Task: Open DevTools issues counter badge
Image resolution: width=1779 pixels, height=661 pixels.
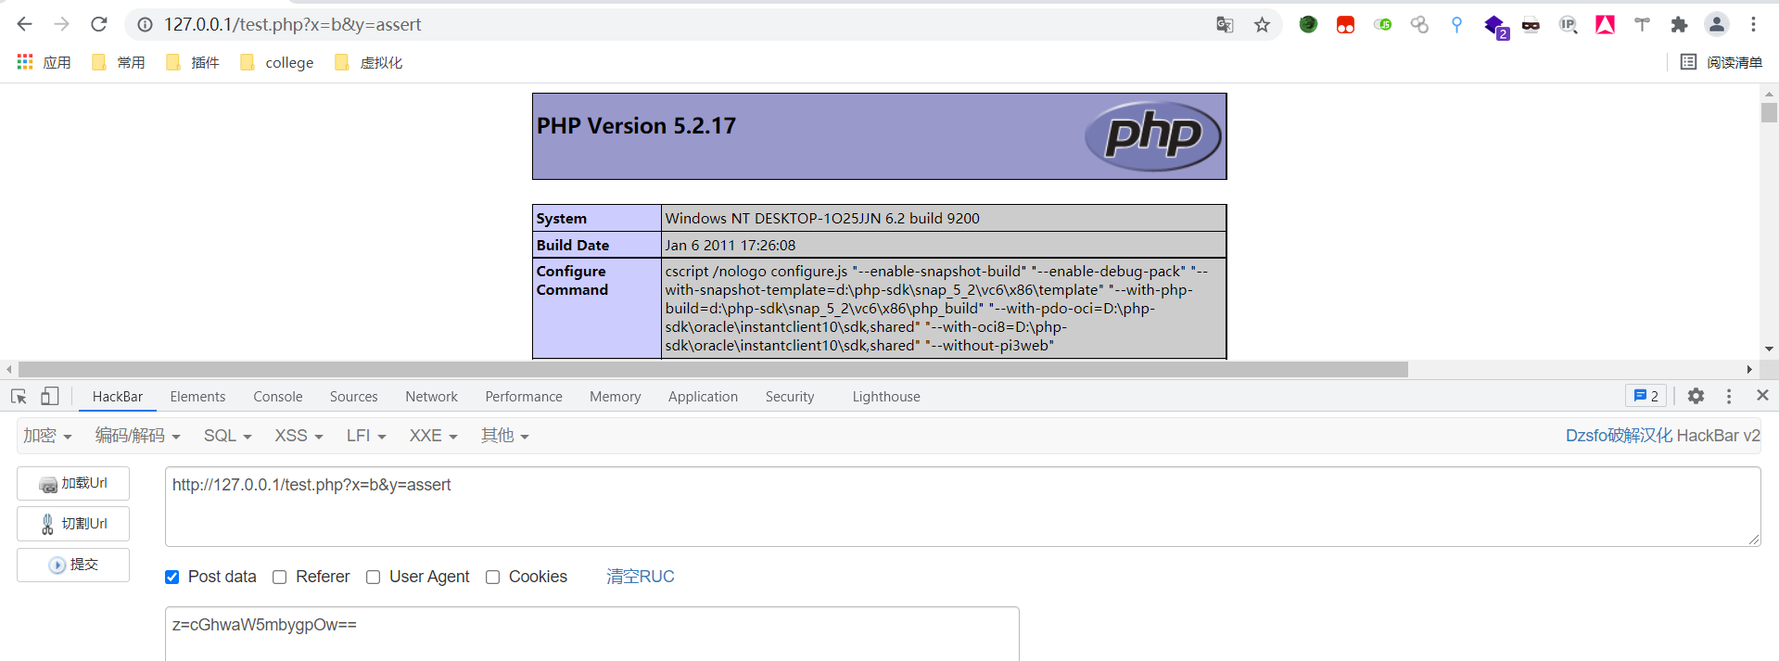Action: tap(1646, 396)
